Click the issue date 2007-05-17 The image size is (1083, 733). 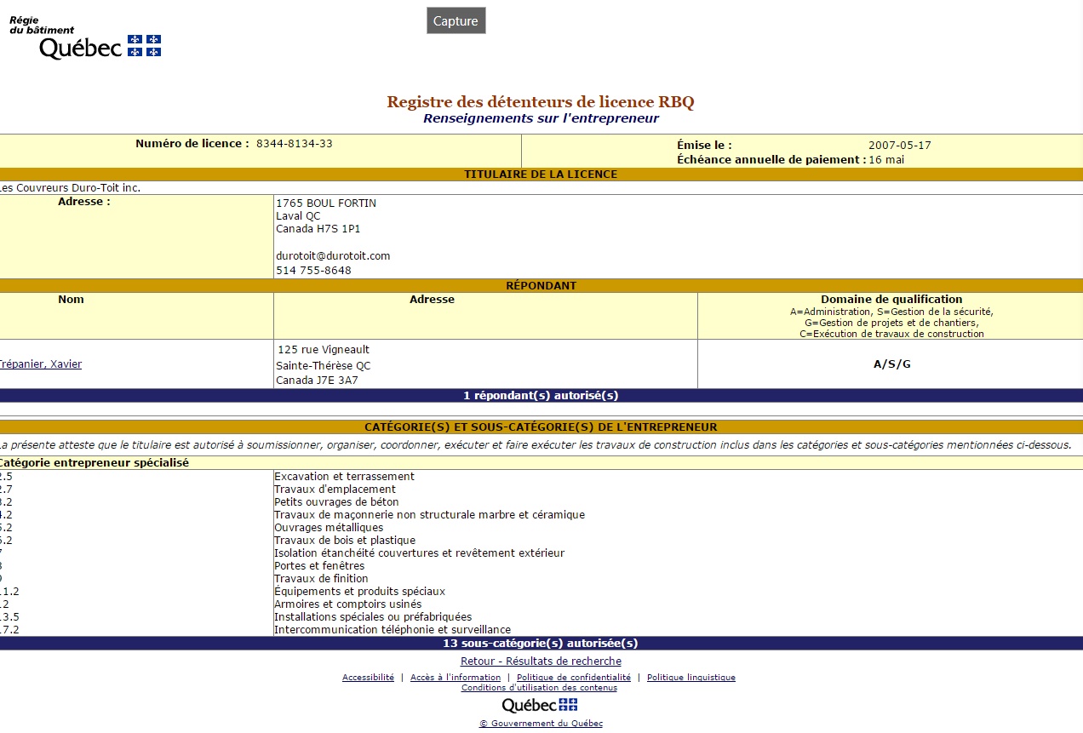[x=900, y=146]
